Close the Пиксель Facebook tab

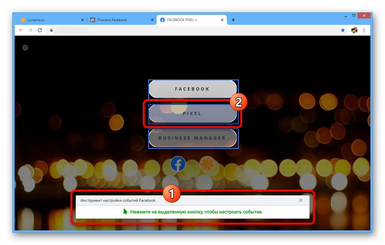point(152,20)
